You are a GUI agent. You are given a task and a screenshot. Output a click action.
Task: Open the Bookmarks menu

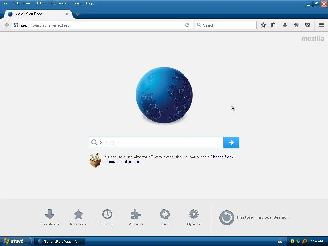tap(60, 3)
